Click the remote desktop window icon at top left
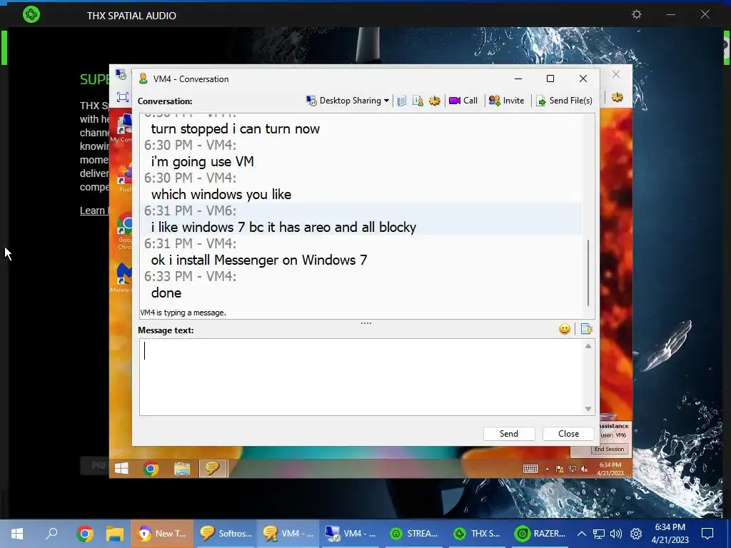731x548 pixels. [121, 74]
